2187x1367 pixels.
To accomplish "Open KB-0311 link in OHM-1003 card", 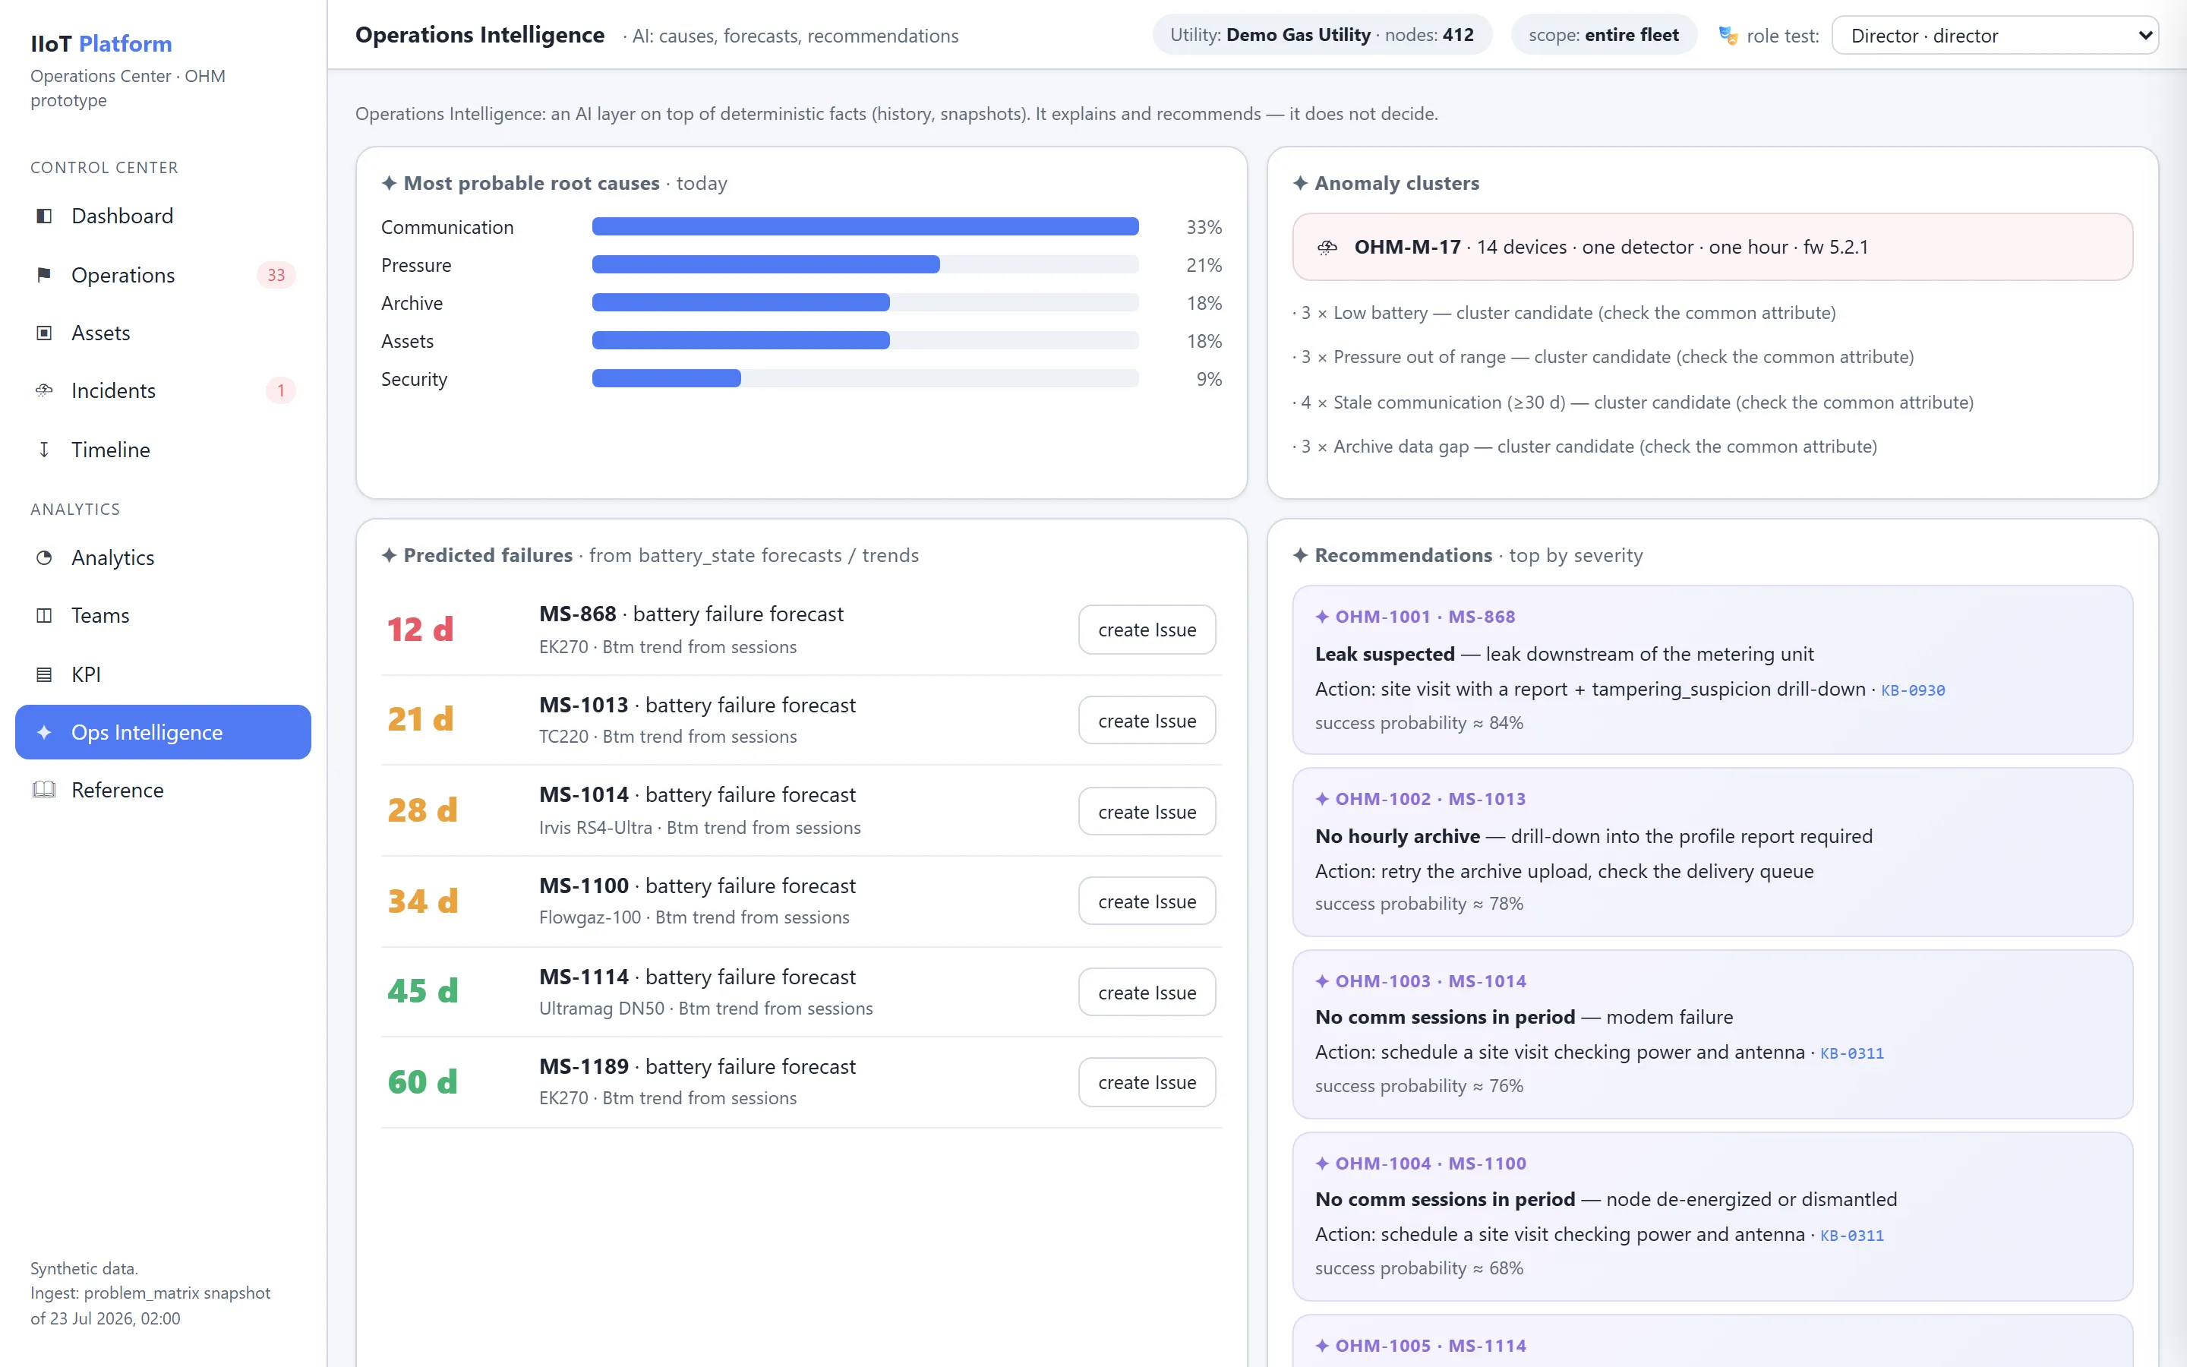I will click(x=1851, y=1053).
